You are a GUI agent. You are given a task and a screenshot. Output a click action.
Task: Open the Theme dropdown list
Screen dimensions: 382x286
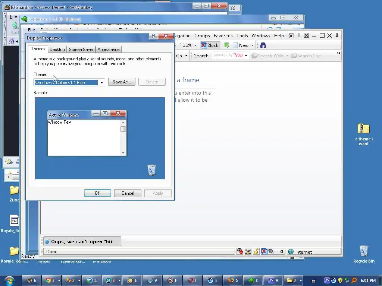coord(101,82)
